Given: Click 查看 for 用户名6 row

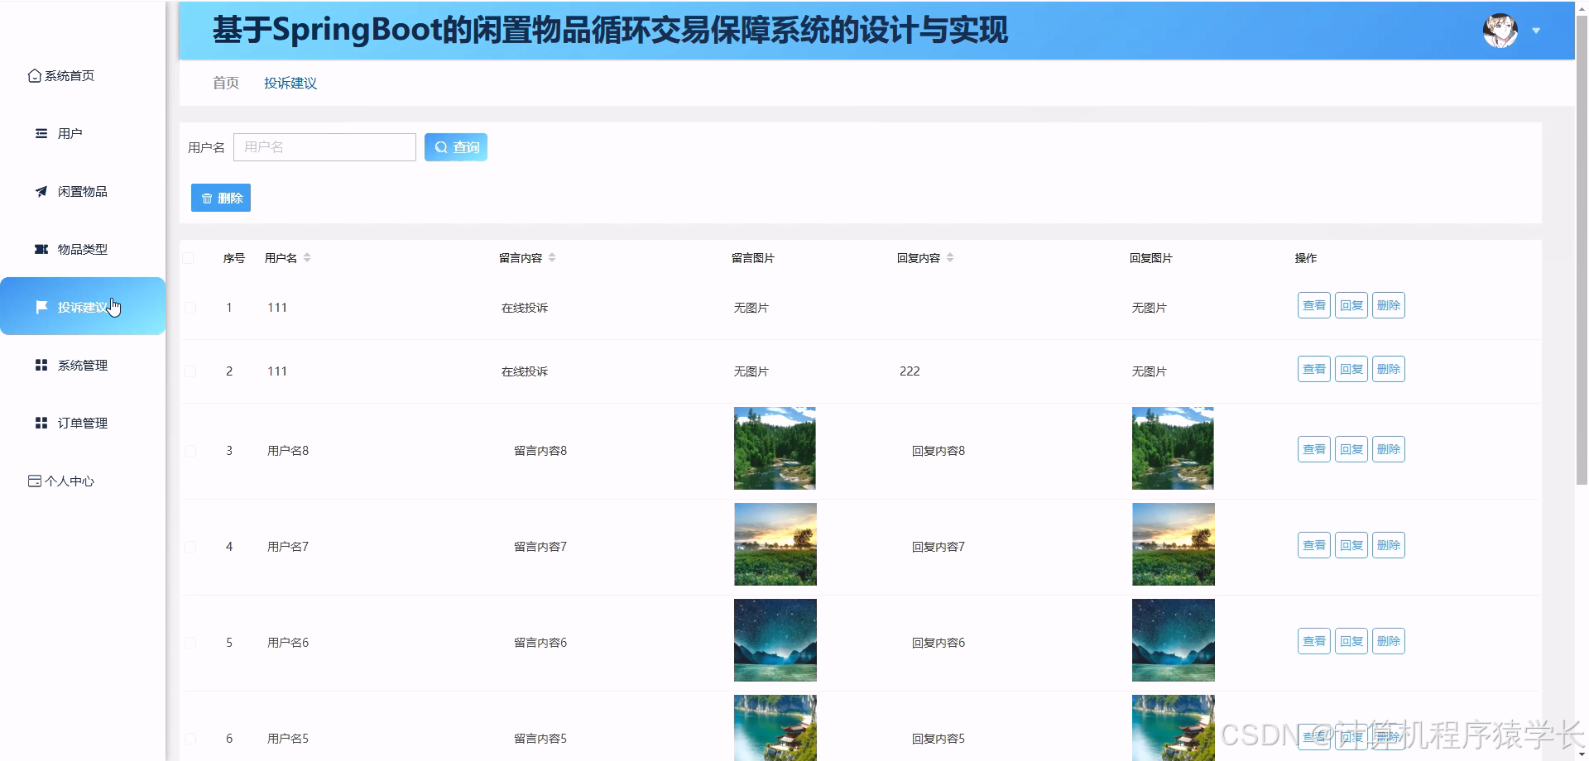Looking at the screenshot, I should [1314, 642].
